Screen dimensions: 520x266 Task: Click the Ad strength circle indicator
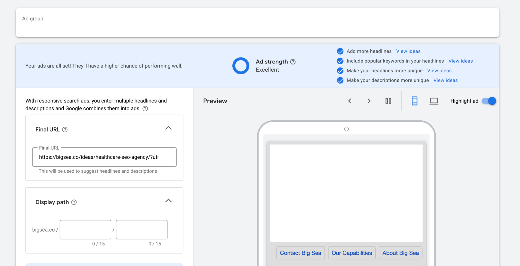[x=241, y=66]
